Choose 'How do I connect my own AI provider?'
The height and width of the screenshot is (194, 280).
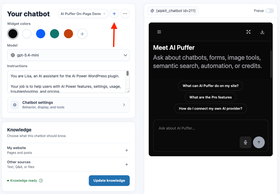point(210,108)
